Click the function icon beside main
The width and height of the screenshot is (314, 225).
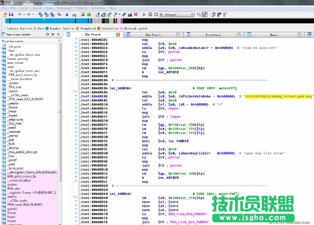pyautogui.click(x=4, y=66)
